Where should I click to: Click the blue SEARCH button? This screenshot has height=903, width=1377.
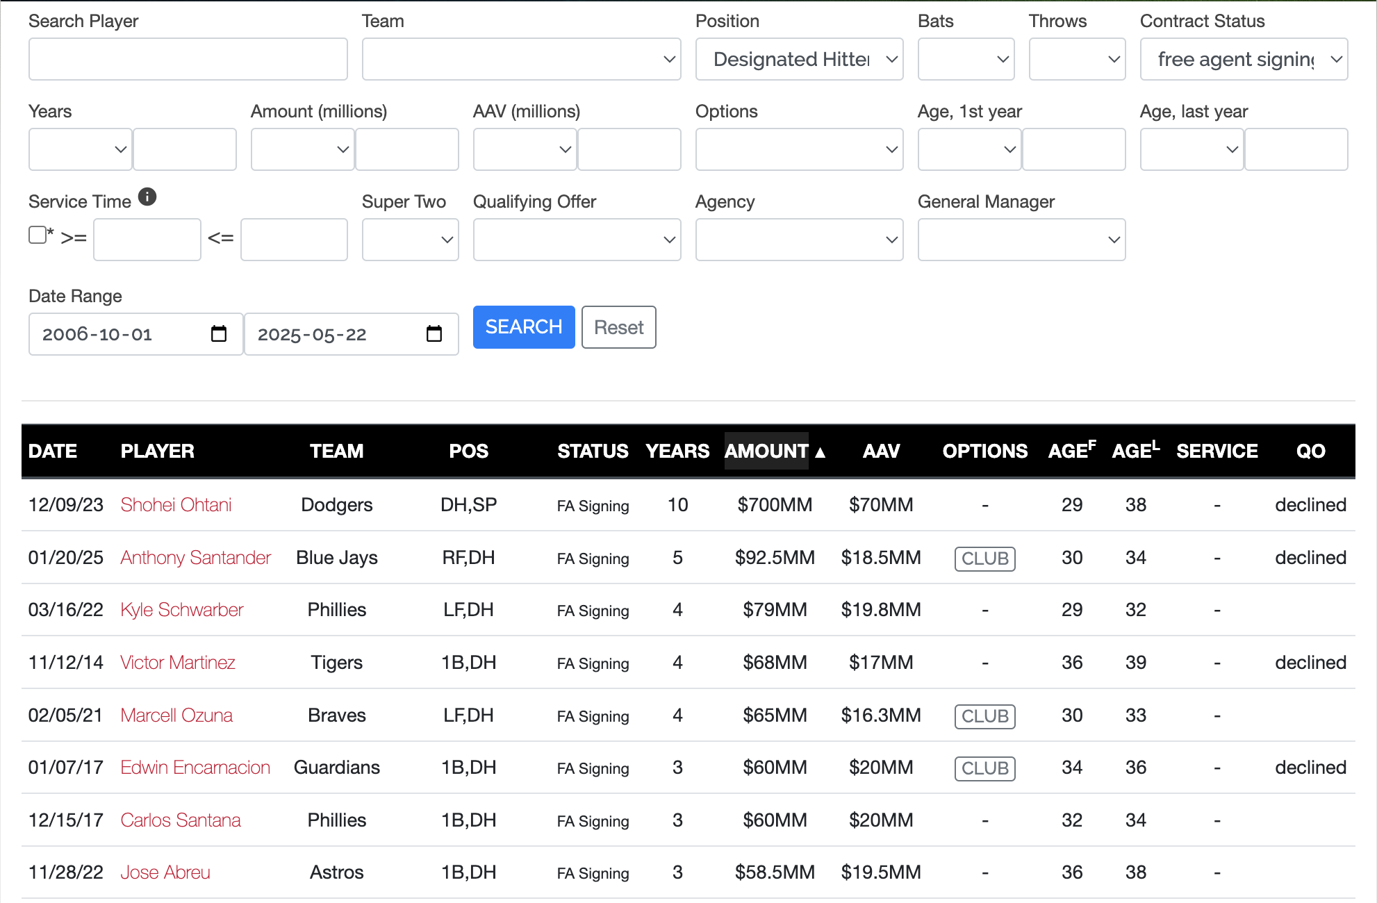point(524,327)
